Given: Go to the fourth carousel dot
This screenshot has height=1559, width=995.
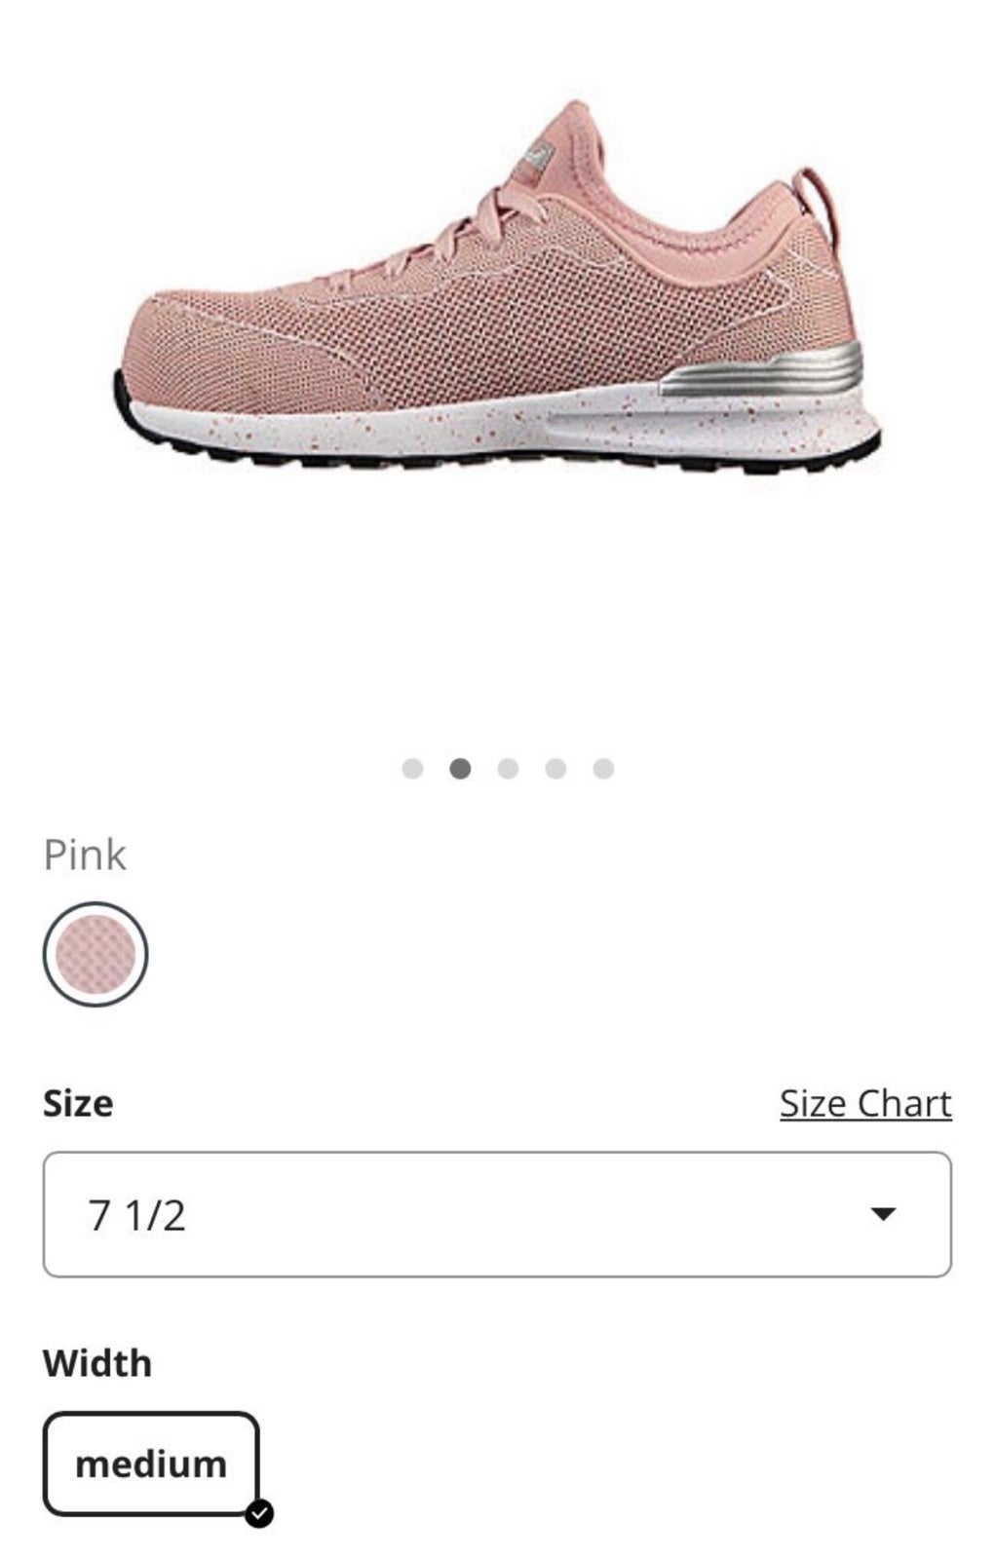Looking at the screenshot, I should 555,769.
